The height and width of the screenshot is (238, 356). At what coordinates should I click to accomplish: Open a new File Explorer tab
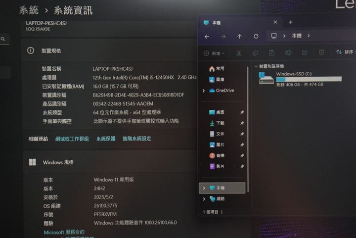(291, 22)
